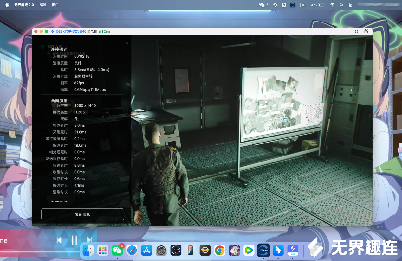402x261 pixels.
Task: Click the encoding type value H.265
Action: point(79,112)
